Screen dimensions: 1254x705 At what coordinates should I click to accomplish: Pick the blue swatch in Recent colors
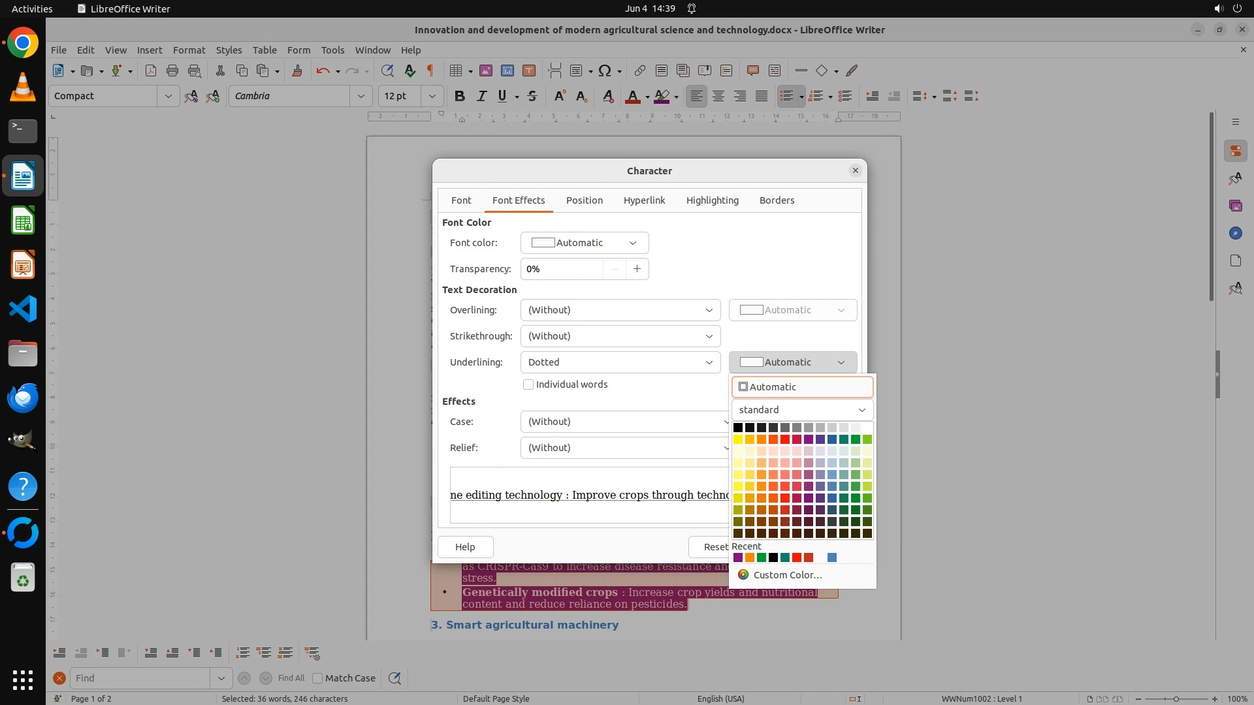(x=831, y=557)
